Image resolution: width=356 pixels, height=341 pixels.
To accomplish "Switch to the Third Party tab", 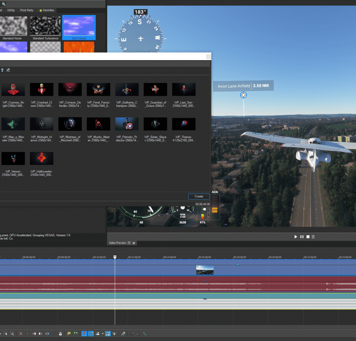I will (x=26, y=10).
